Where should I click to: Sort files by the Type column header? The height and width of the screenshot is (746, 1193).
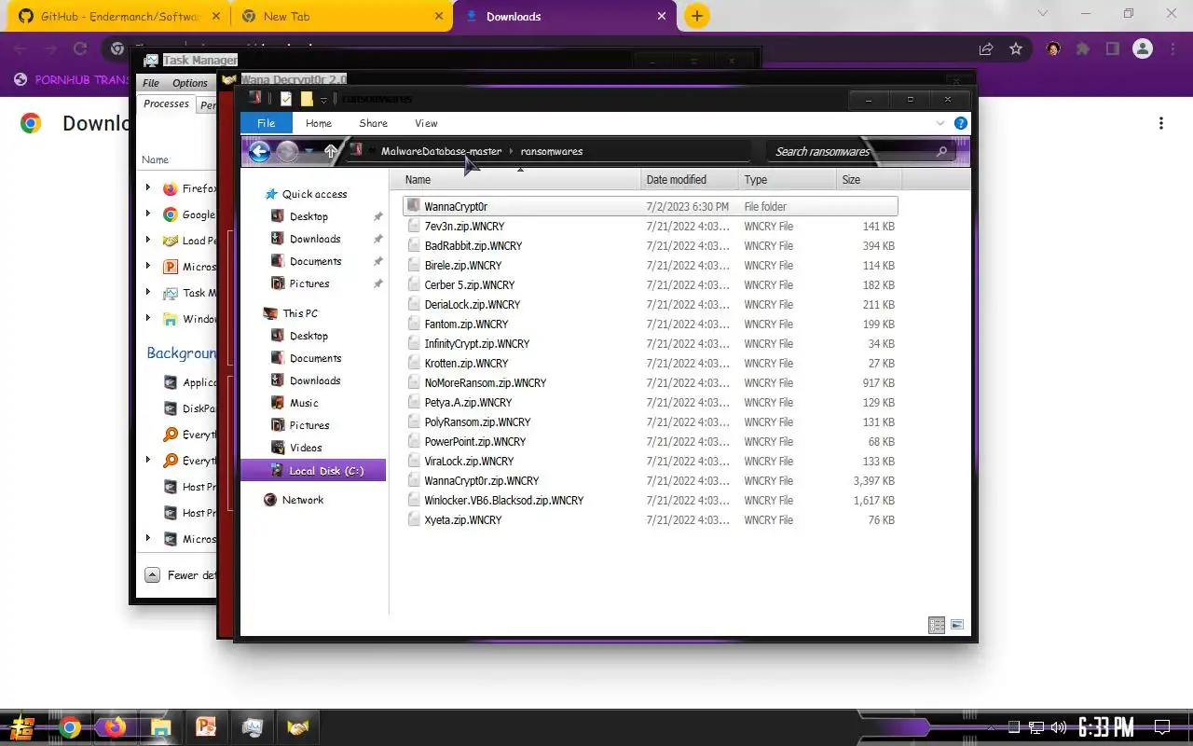788,180
